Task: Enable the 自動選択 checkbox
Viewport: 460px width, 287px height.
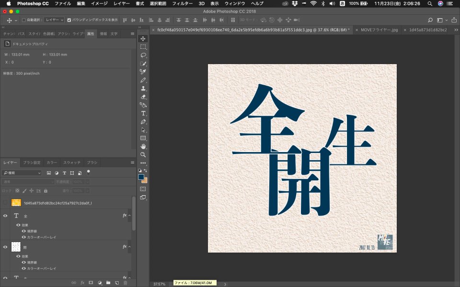Action: (24, 20)
